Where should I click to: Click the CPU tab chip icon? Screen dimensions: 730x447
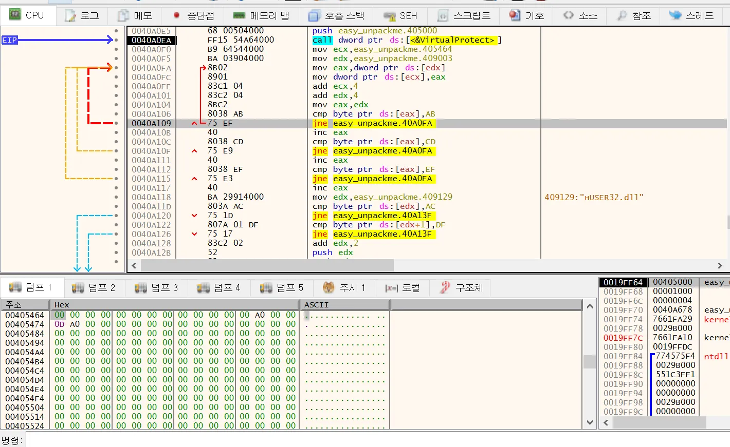point(15,15)
